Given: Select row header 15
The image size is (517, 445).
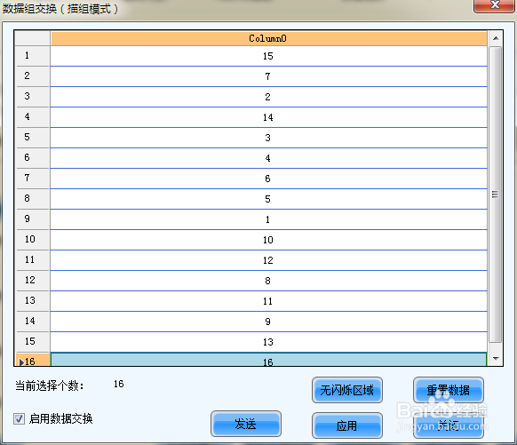Looking at the screenshot, I should 33,342.
